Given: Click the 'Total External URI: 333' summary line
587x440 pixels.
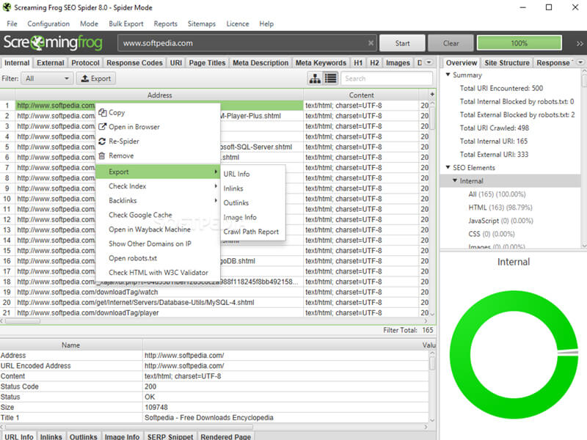Looking at the screenshot, I should [494, 155].
